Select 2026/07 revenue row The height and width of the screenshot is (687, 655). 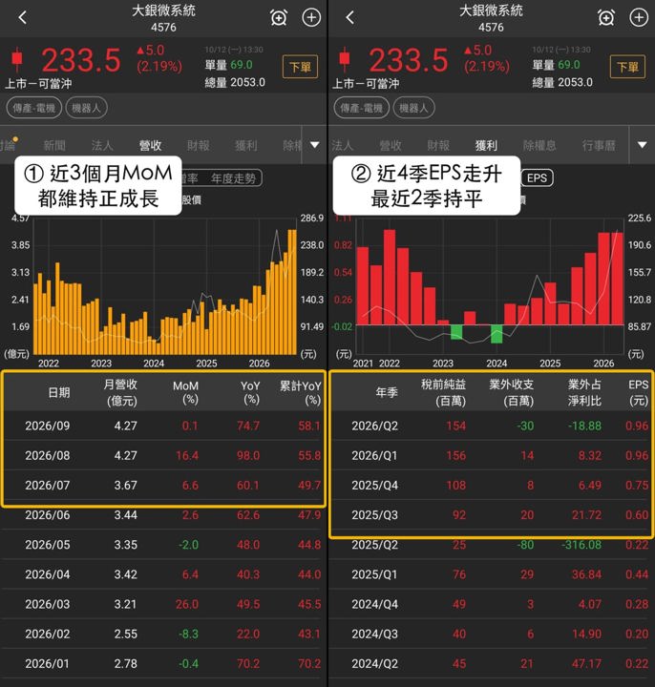[x=163, y=486]
